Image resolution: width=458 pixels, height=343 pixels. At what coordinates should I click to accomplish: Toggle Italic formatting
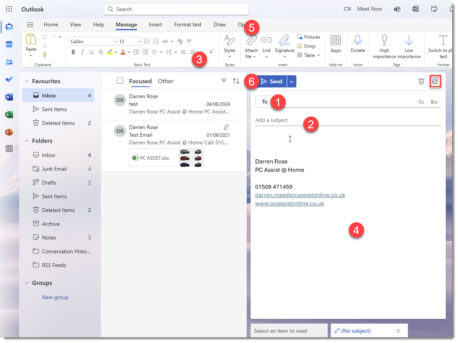tap(82, 52)
